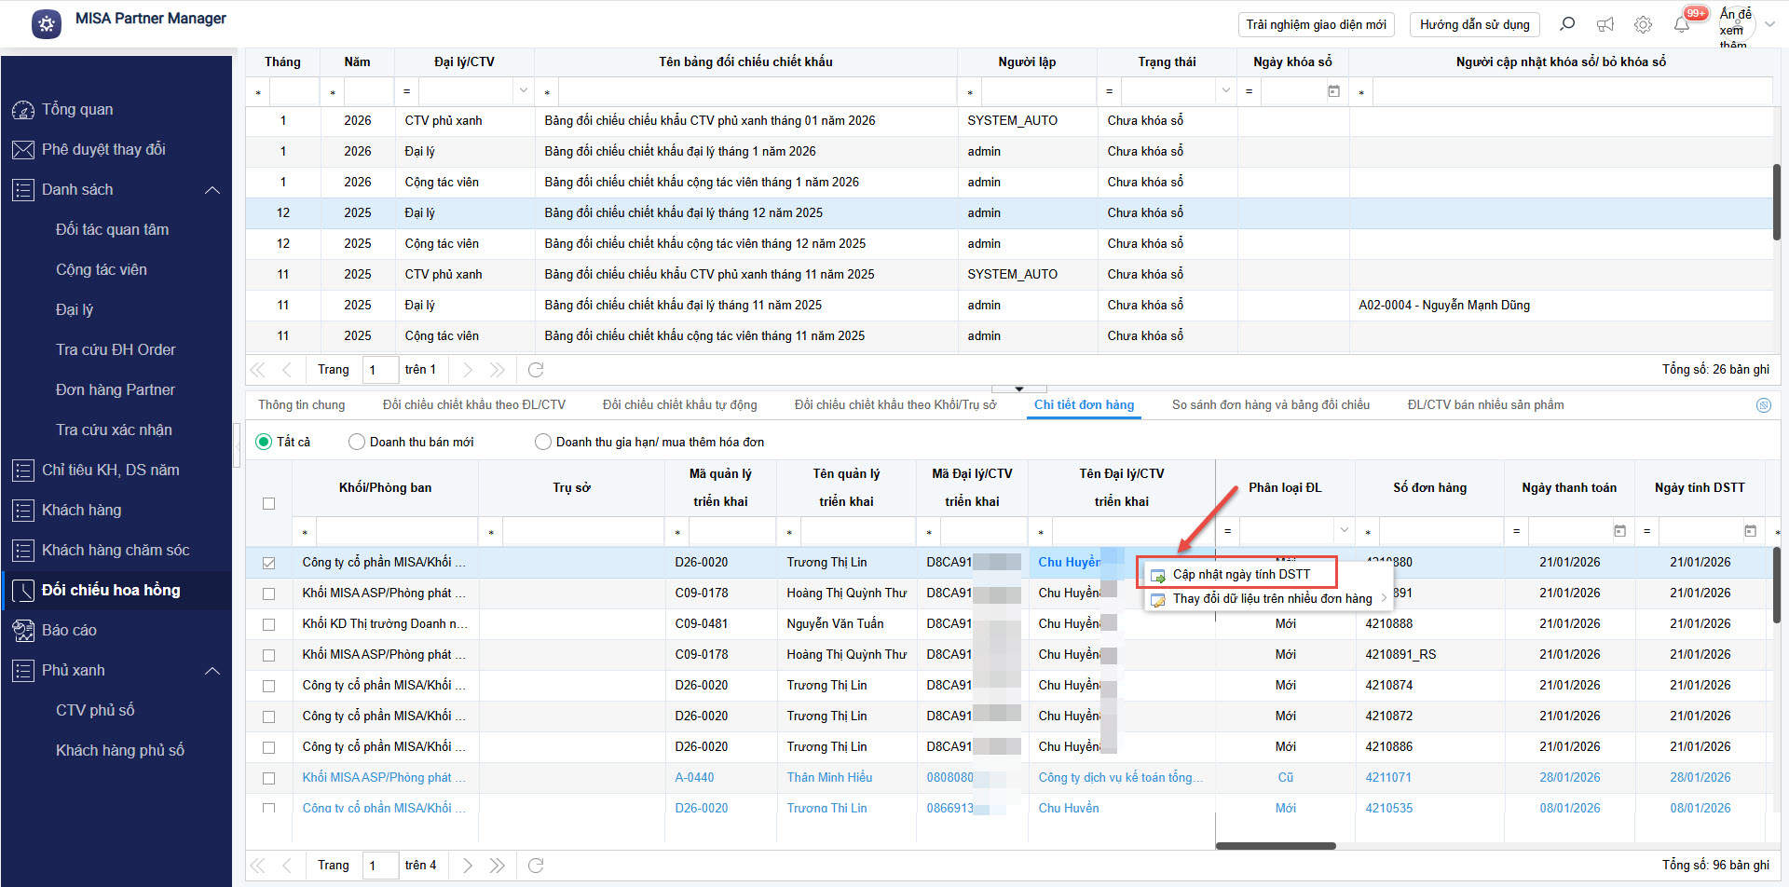Tick the select-all checkbox in order grid header
This screenshot has height=887, width=1789.
269,503
